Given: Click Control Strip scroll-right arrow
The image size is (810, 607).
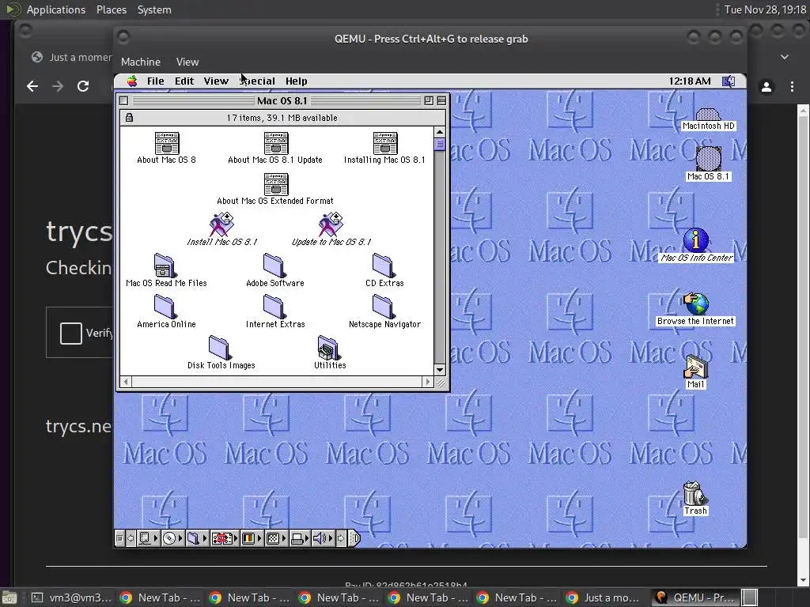Looking at the screenshot, I should [341, 538].
